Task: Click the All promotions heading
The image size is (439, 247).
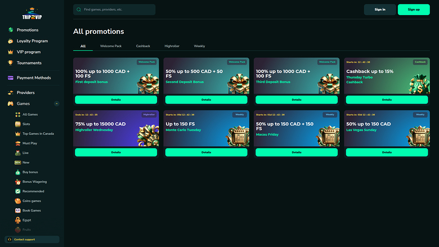Action: pyautogui.click(x=98, y=32)
